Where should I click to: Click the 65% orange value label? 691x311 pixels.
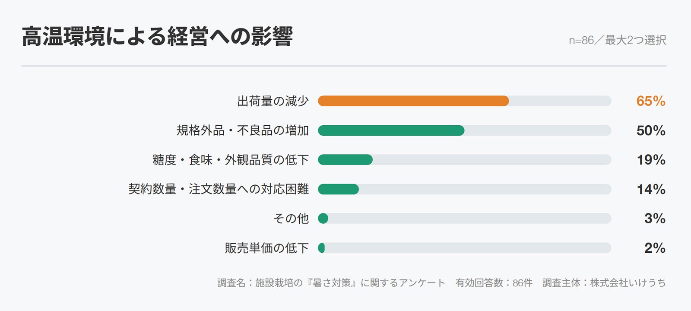tap(650, 101)
